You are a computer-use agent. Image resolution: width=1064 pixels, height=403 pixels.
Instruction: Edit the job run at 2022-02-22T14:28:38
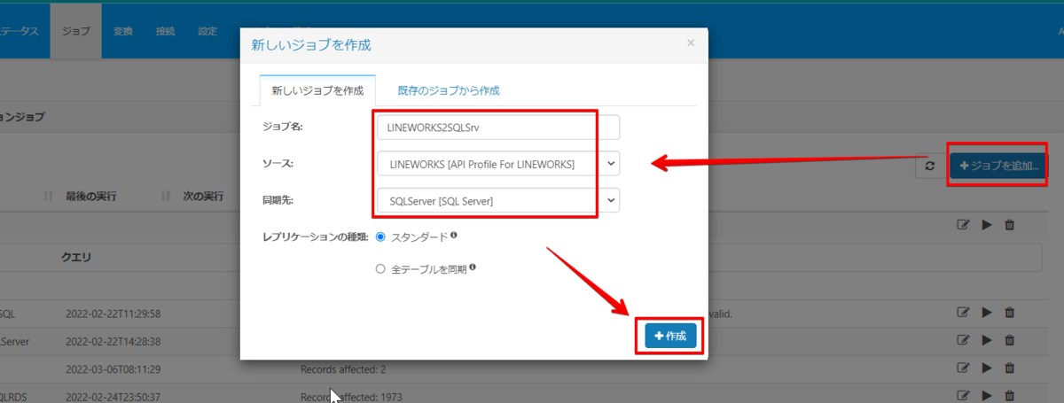(x=963, y=340)
